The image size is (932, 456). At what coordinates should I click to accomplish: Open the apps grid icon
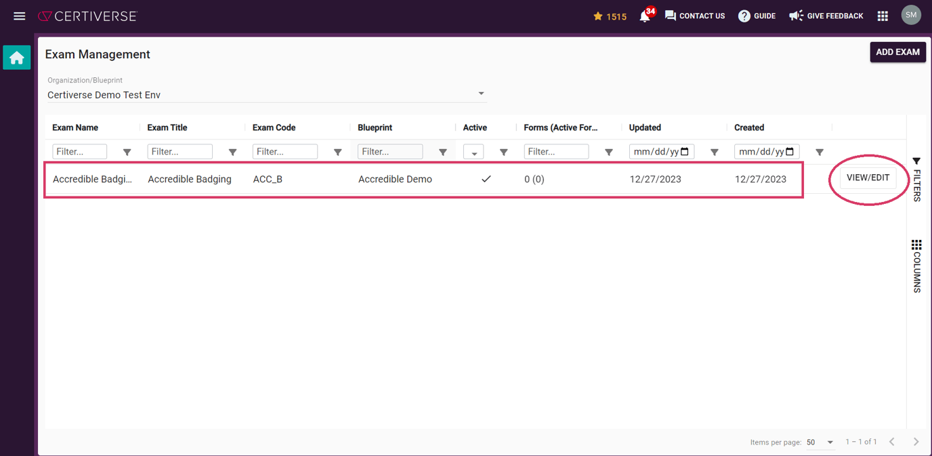[883, 16]
